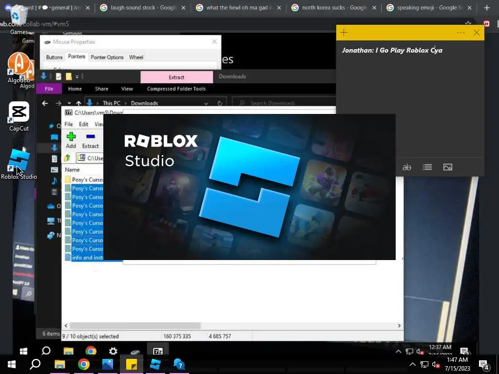The height and width of the screenshot is (374, 499).
Task: Open the sticky note three-dot menu
Action: coord(461,33)
